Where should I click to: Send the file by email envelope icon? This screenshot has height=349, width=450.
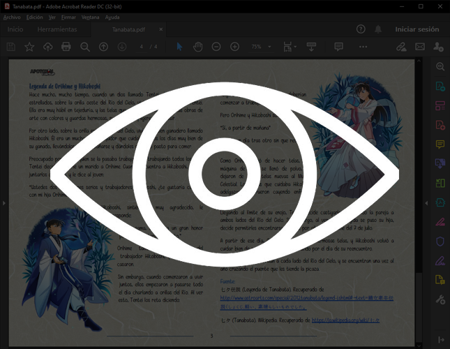pos(420,47)
